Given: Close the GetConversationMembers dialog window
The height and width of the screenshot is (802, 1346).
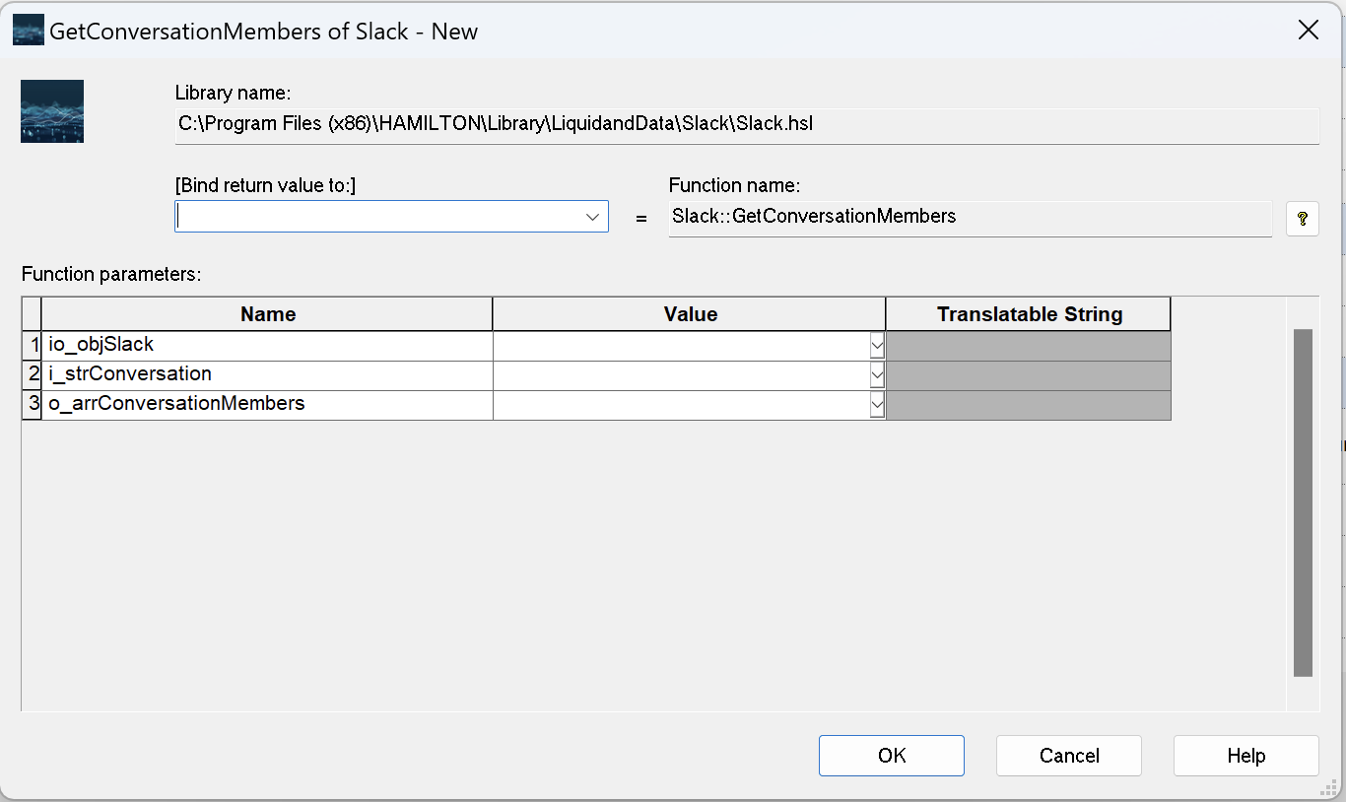Looking at the screenshot, I should click(x=1309, y=31).
